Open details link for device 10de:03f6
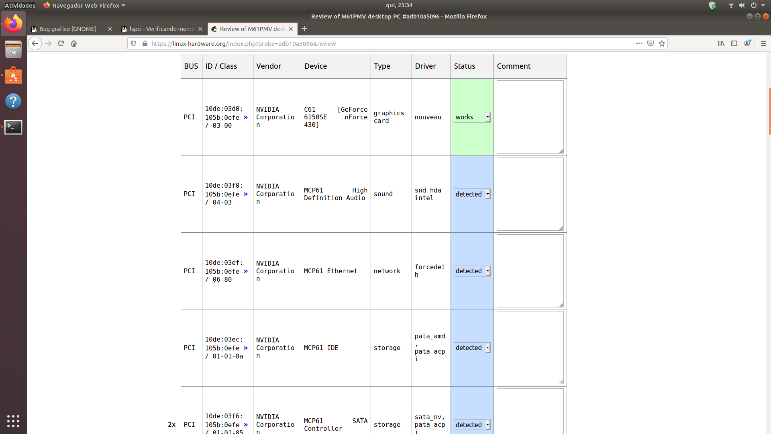The image size is (771, 434). (246, 425)
